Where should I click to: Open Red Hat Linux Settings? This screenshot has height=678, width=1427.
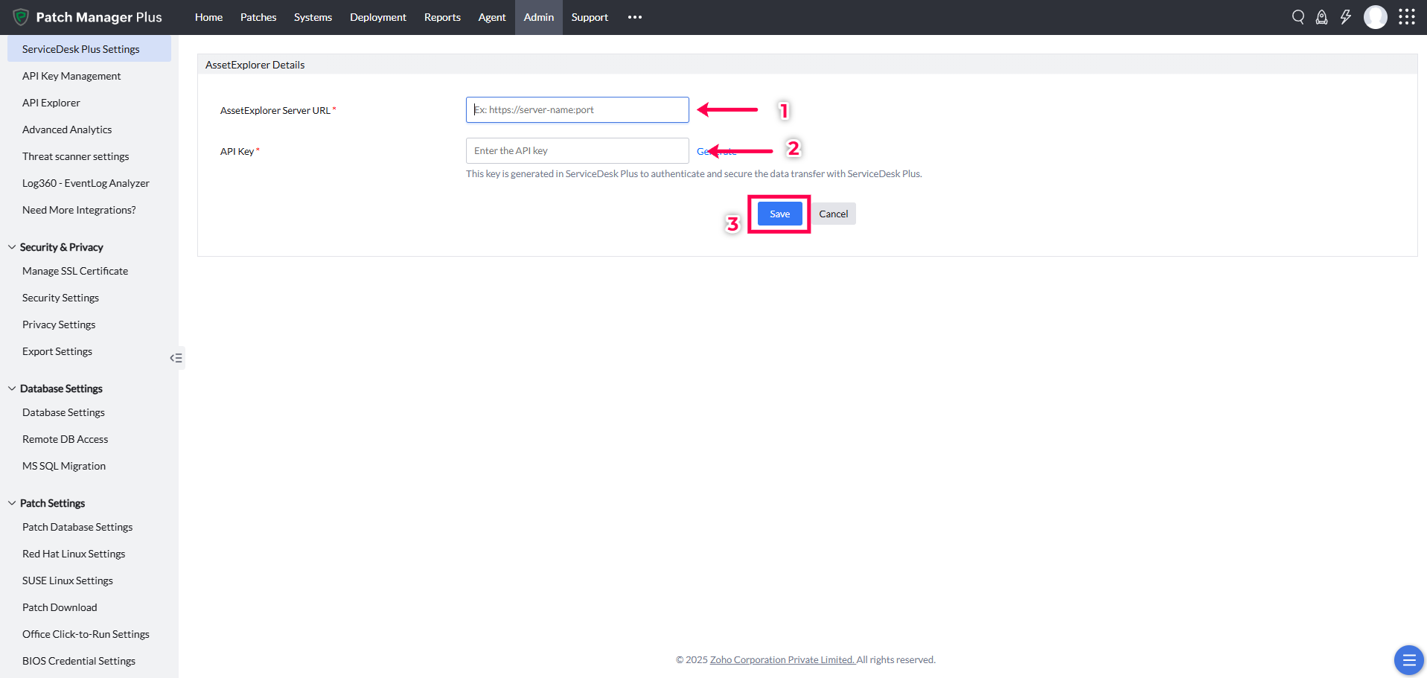click(74, 554)
